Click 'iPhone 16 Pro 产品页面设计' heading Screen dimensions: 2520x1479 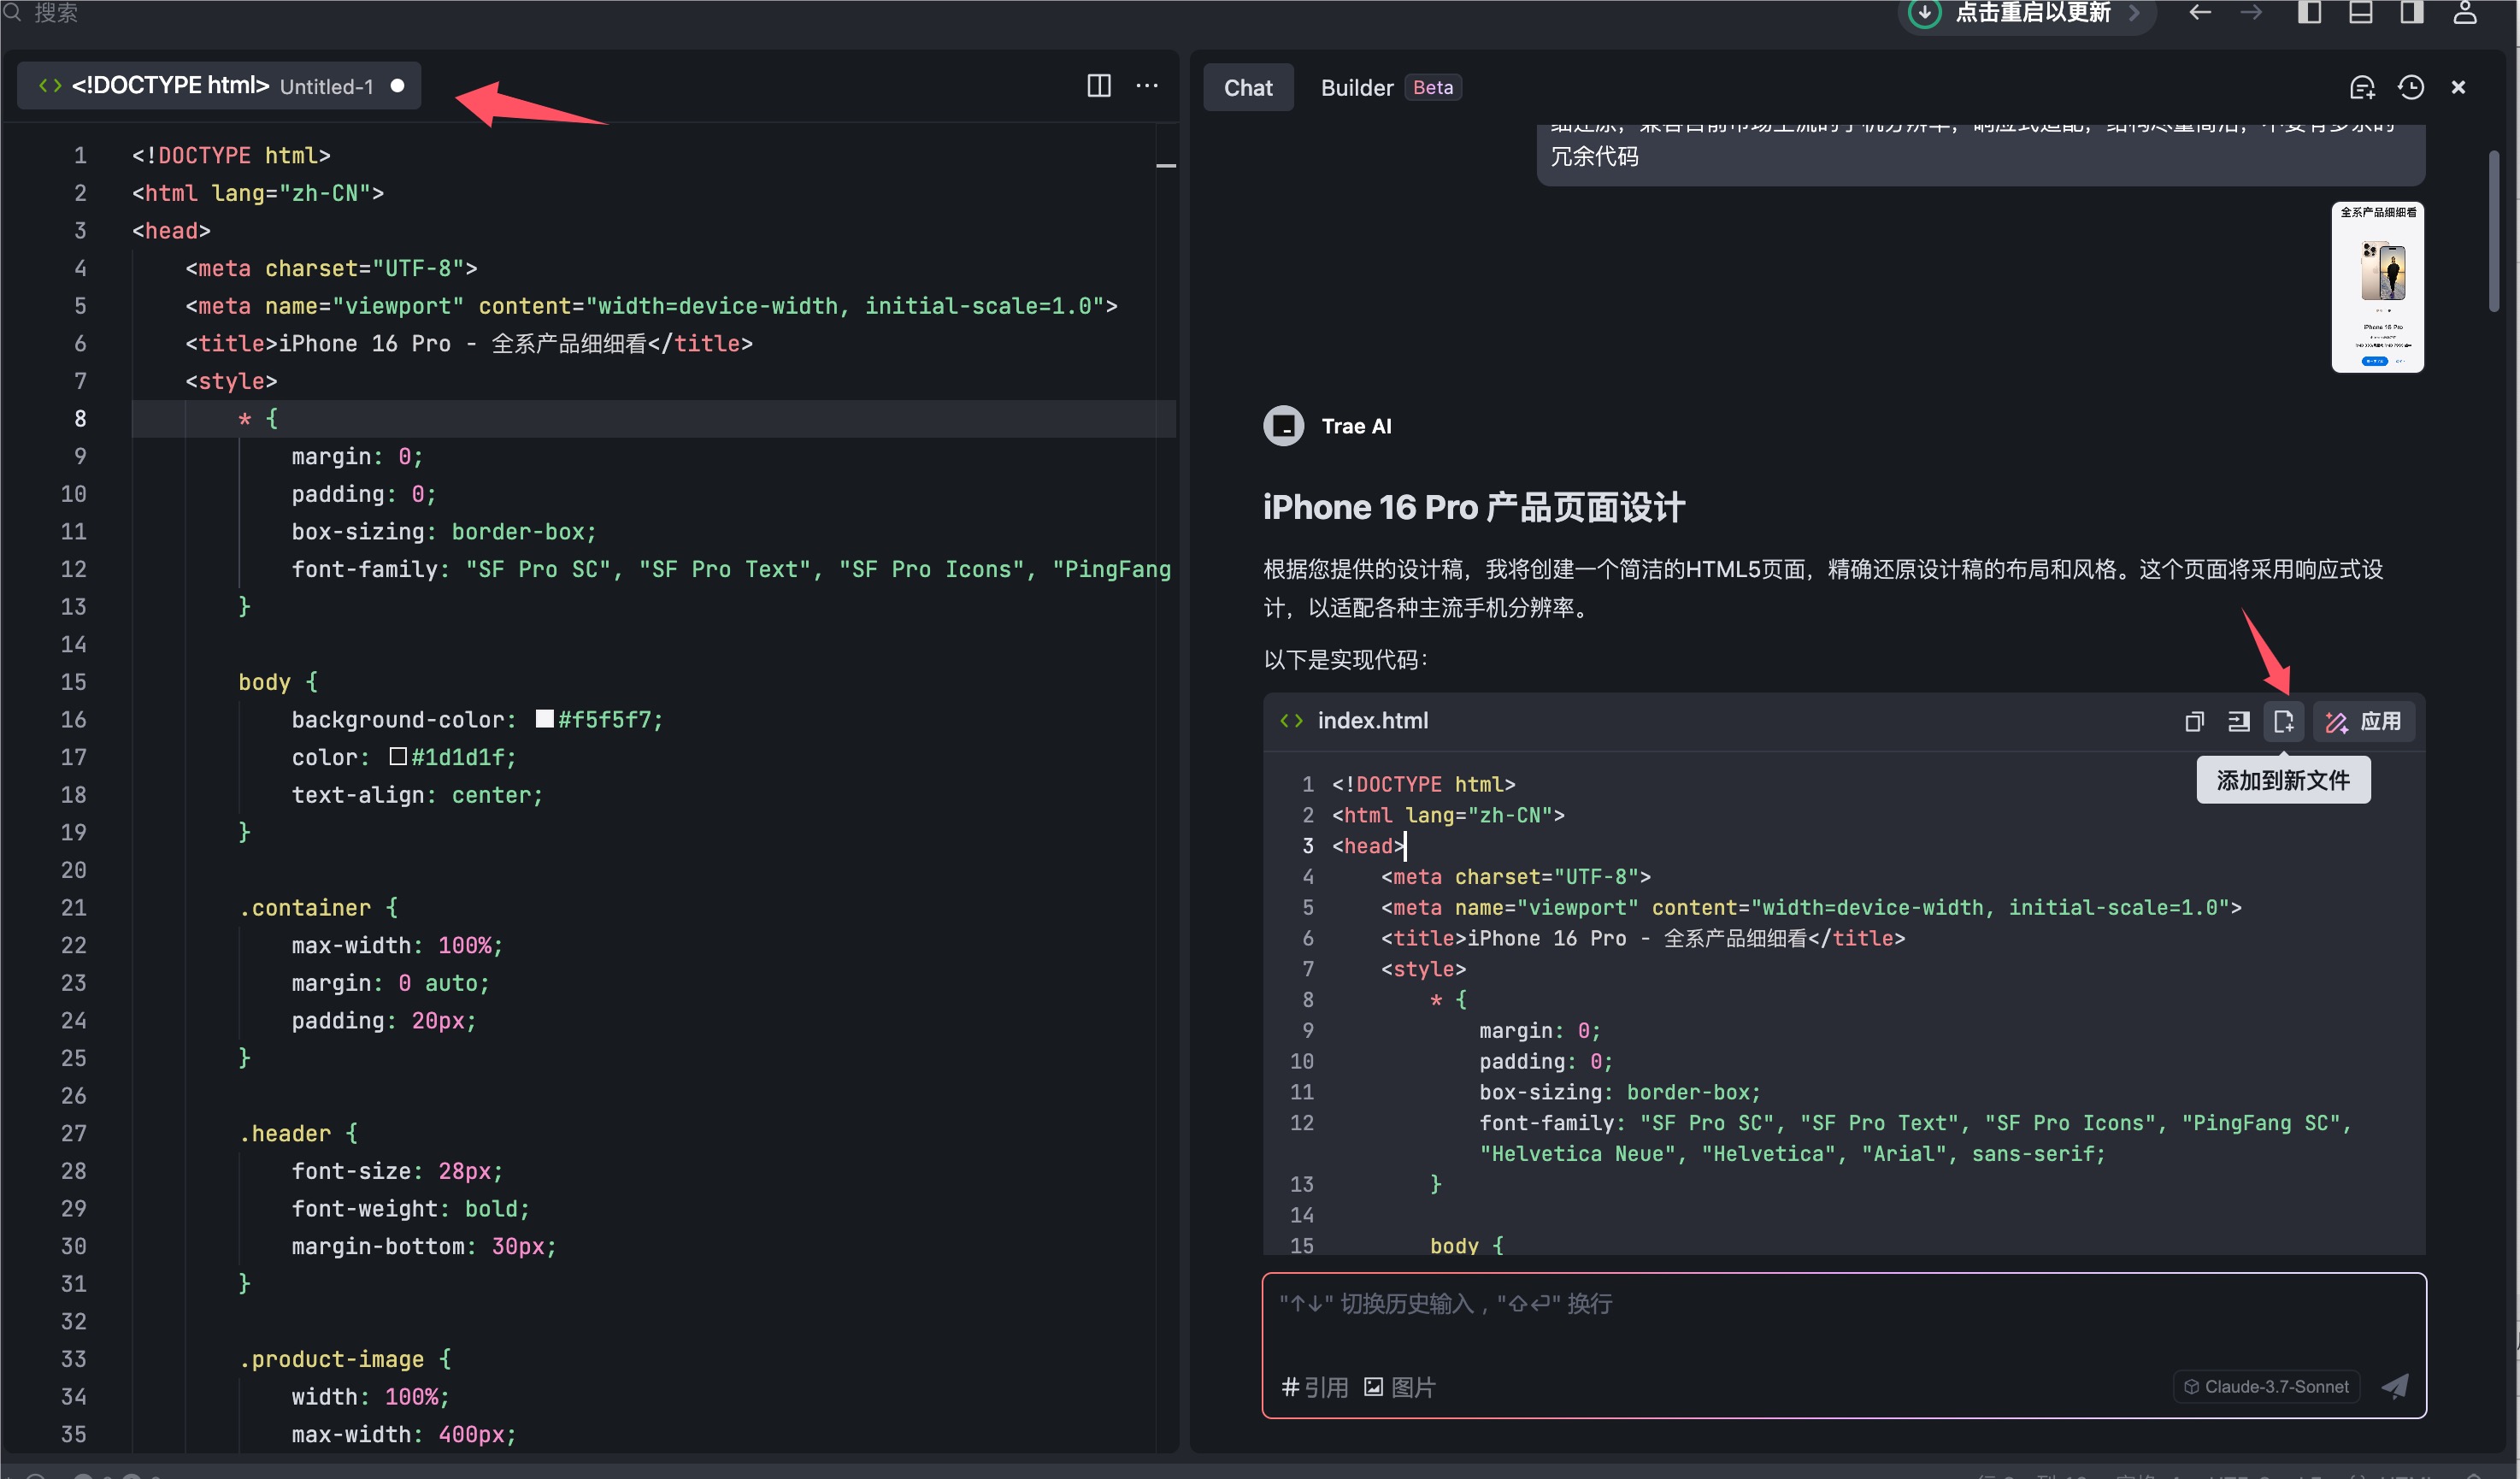(1473, 507)
